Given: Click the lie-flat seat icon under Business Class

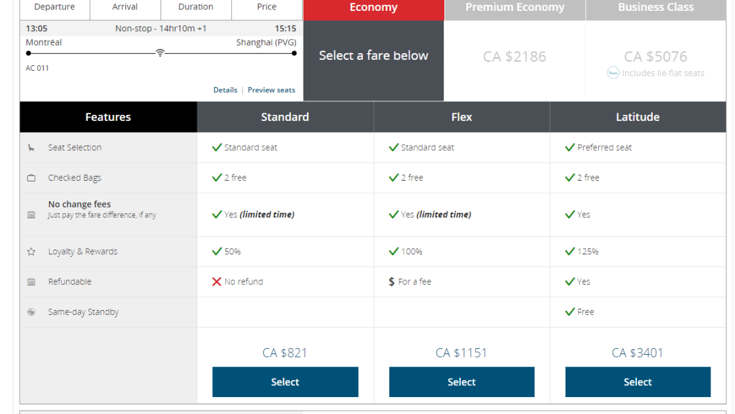Looking at the screenshot, I should click(612, 73).
